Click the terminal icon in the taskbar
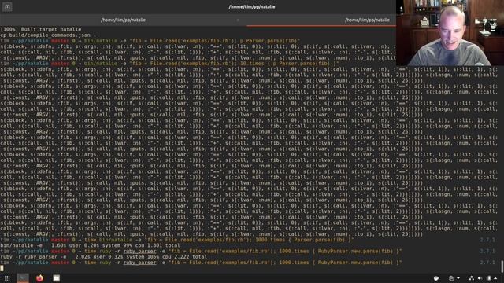Viewport: 504px width, 283px height. [x=23, y=278]
